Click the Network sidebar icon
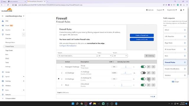Image resolution: width=189 pixels, height=106 pixels. coord(3,95)
